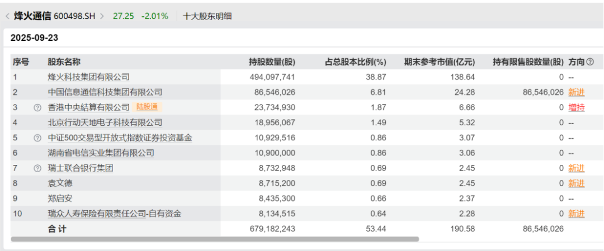Go to next stock with right chevron
Screen dimensions: 604x251
(x=102, y=16)
